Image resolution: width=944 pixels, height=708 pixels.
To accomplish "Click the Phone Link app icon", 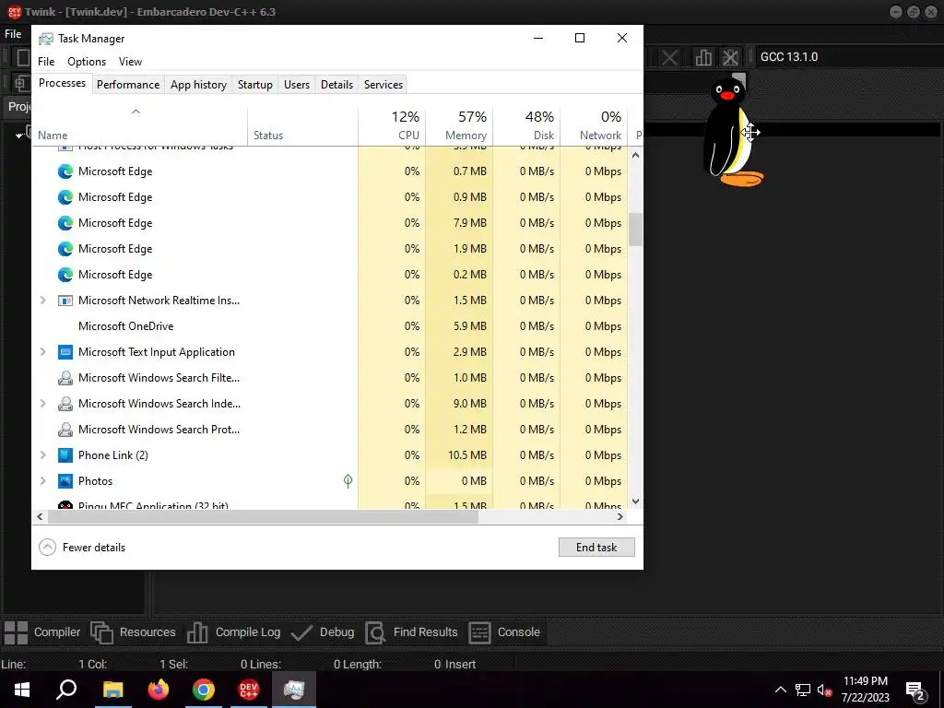I will [65, 455].
